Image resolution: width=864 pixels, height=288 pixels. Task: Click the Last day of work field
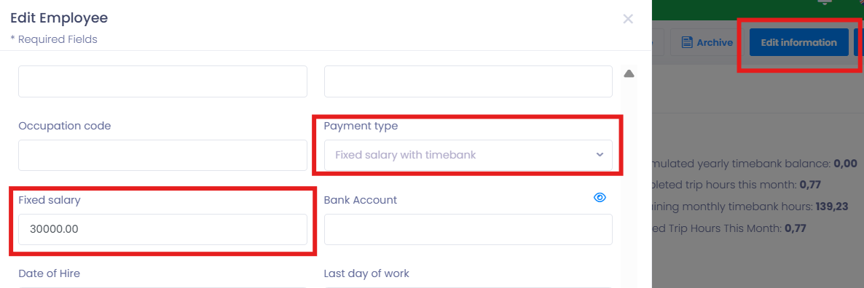468,287
